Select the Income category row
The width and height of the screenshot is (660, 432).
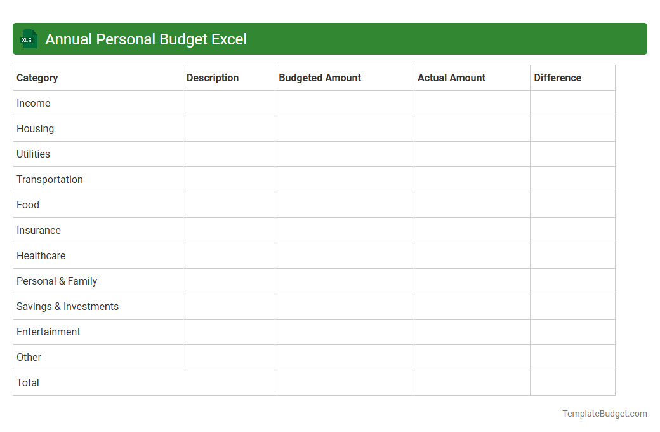coord(34,103)
